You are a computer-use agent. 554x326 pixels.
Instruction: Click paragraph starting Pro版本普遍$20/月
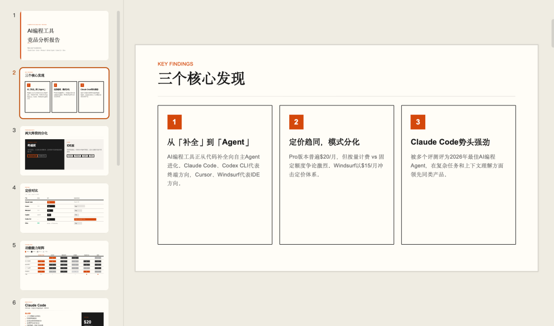tap(337, 166)
